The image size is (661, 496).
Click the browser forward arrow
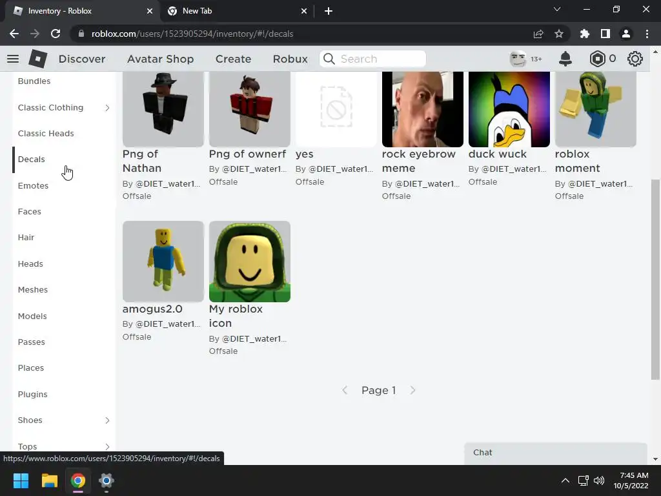click(35, 34)
